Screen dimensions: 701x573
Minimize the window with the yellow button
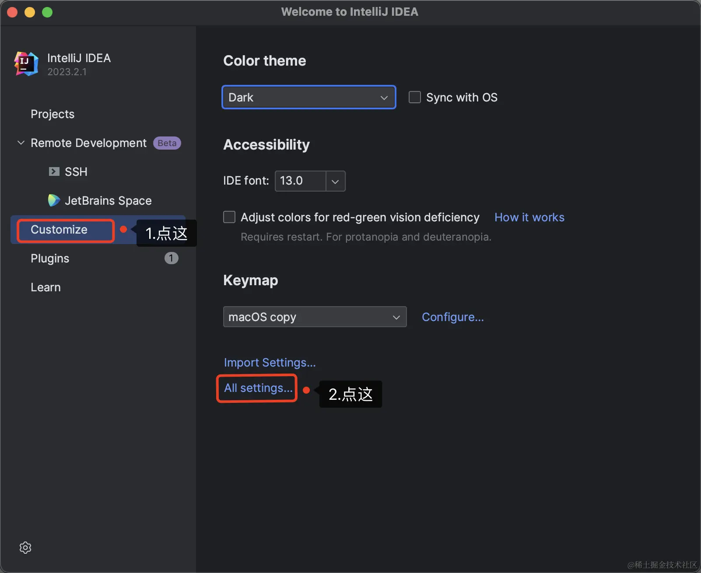30,12
